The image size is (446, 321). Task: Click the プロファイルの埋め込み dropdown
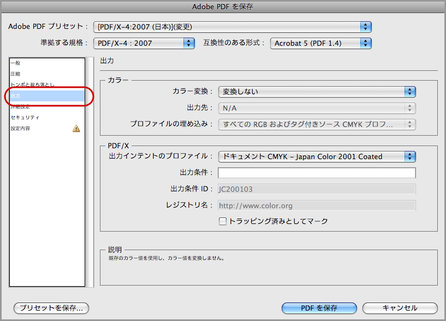(317, 124)
